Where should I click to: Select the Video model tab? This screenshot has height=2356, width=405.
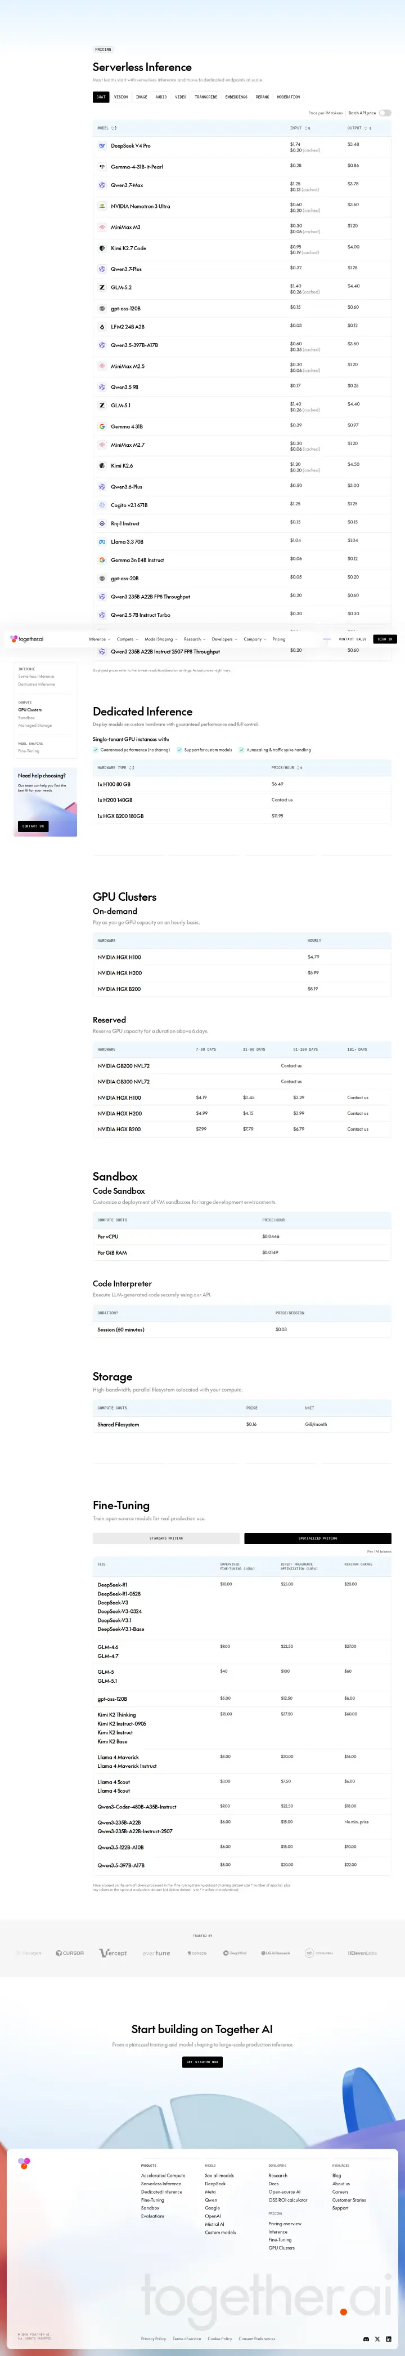click(181, 97)
